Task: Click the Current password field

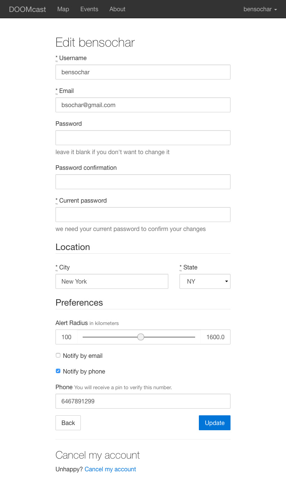Action: 143,215
